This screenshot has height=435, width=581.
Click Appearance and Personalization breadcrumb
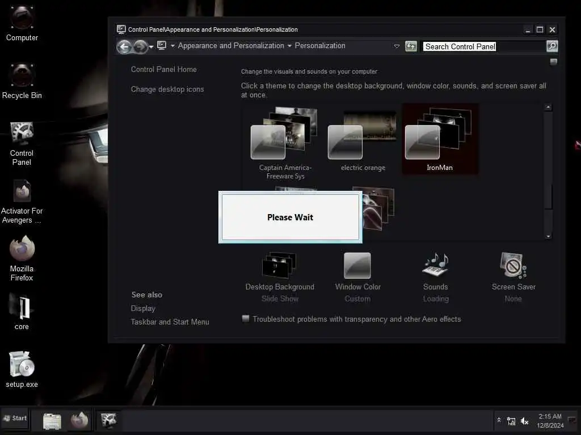point(231,45)
